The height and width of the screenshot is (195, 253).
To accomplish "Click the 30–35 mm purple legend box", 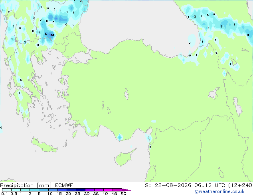I will tap(90, 190).
